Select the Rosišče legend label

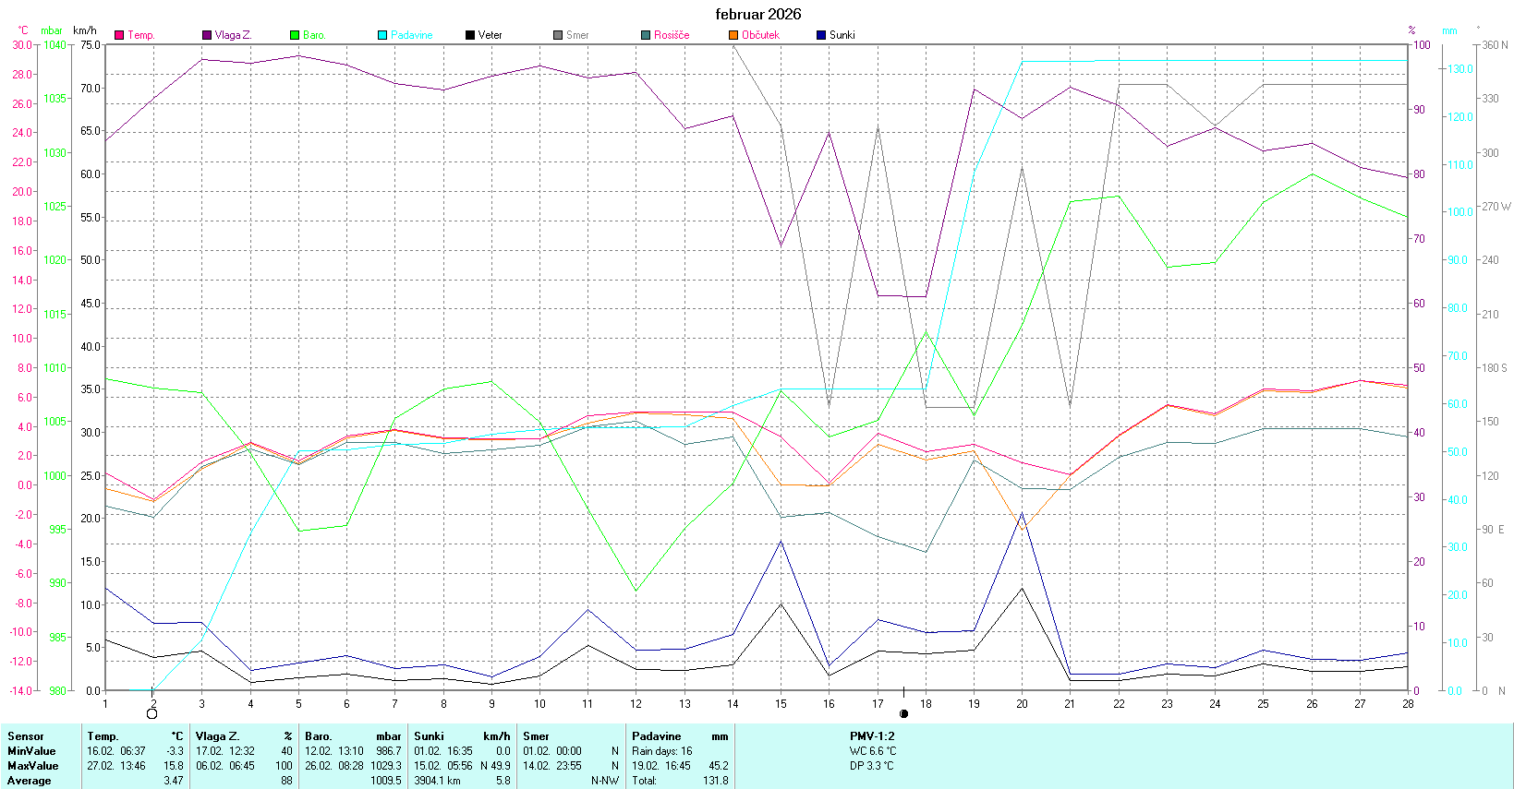[672, 35]
